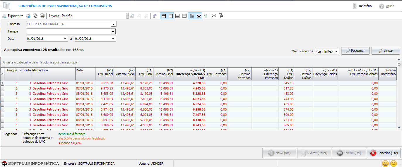This screenshot has width=402, height=167.
Task: Click the window icon beside the title
Action: point(7,6)
